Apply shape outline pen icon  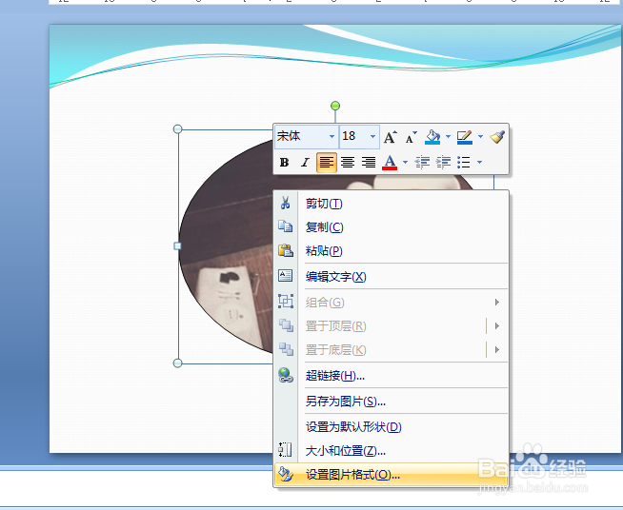click(x=465, y=137)
